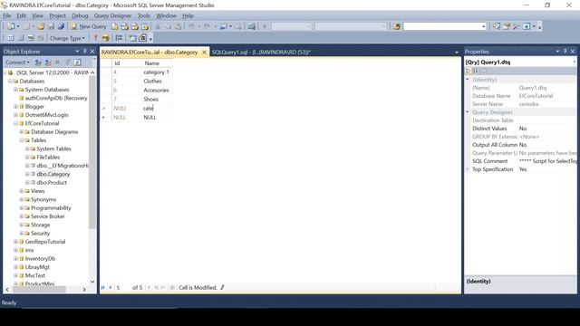Viewport: 580px width, 326px height.
Task: Expand the Views folder node
Action: [22, 191]
